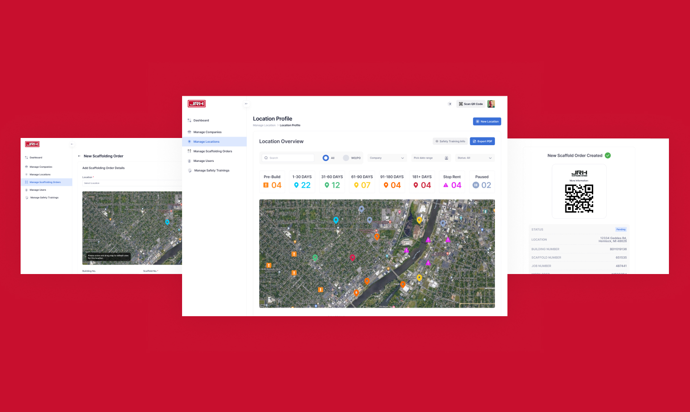Open Manage Location via the breadcrumb

tap(264, 125)
